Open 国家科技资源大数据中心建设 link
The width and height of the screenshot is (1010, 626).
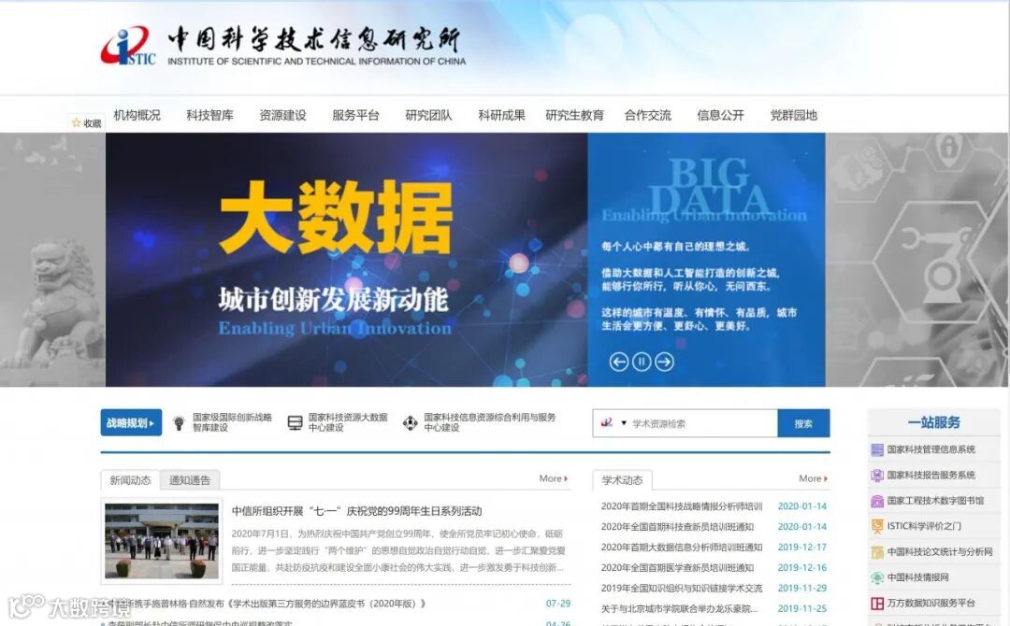point(348,422)
